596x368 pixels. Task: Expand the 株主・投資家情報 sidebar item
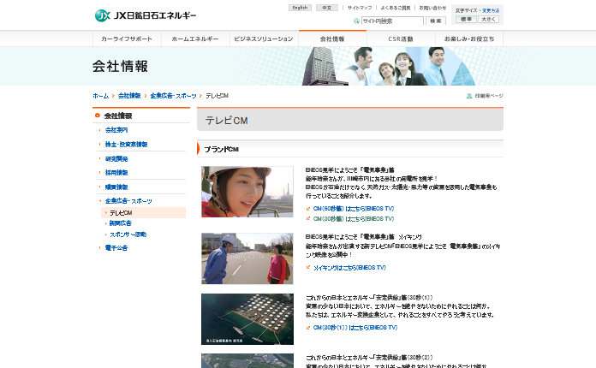[x=99, y=145]
